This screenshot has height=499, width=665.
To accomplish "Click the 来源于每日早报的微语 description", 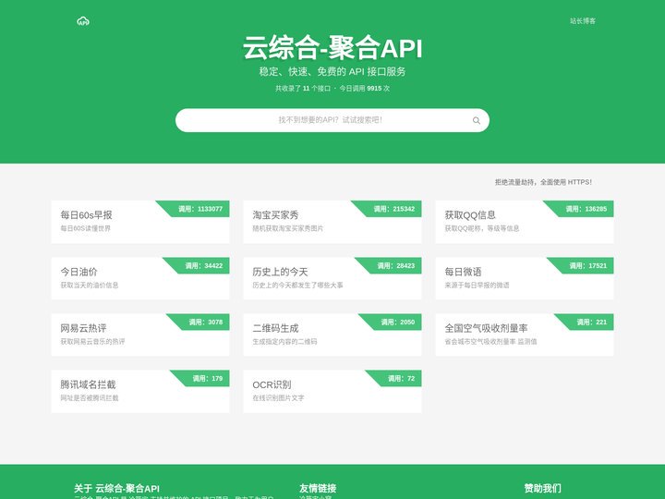I will pyautogui.click(x=477, y=286).
